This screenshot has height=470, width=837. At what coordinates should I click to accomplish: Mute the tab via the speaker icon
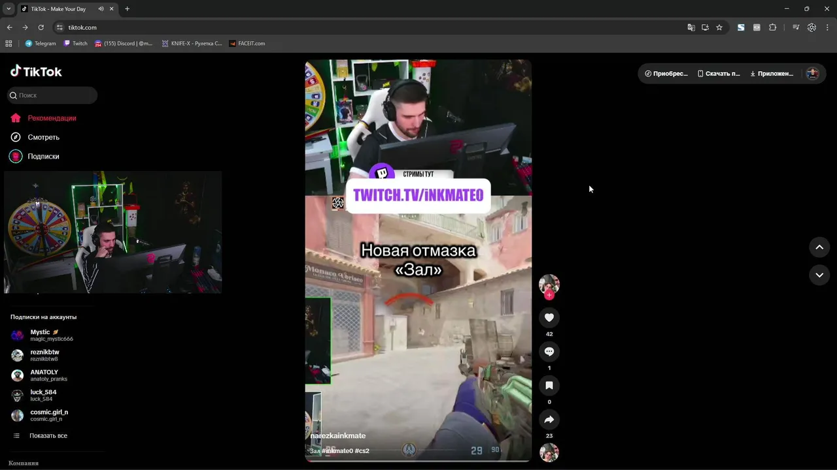click(101, 9)
